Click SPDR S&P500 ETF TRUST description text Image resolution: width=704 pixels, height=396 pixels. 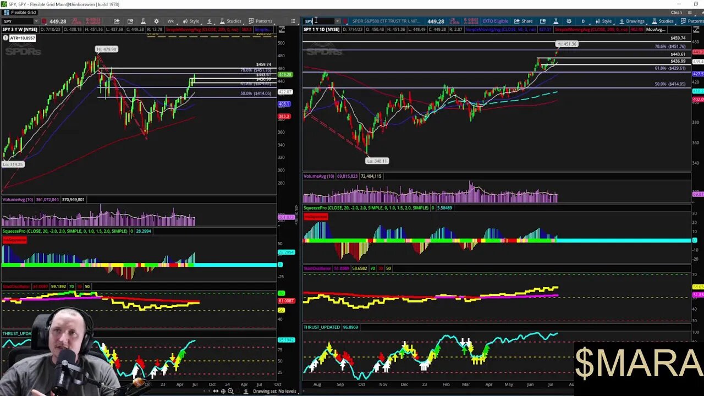[x=386, y=21]
